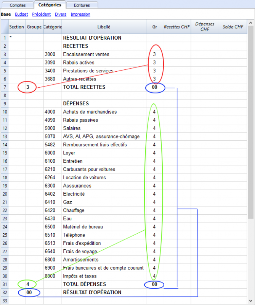Click Gr value for Impôts et taxes

coord(154,276)
